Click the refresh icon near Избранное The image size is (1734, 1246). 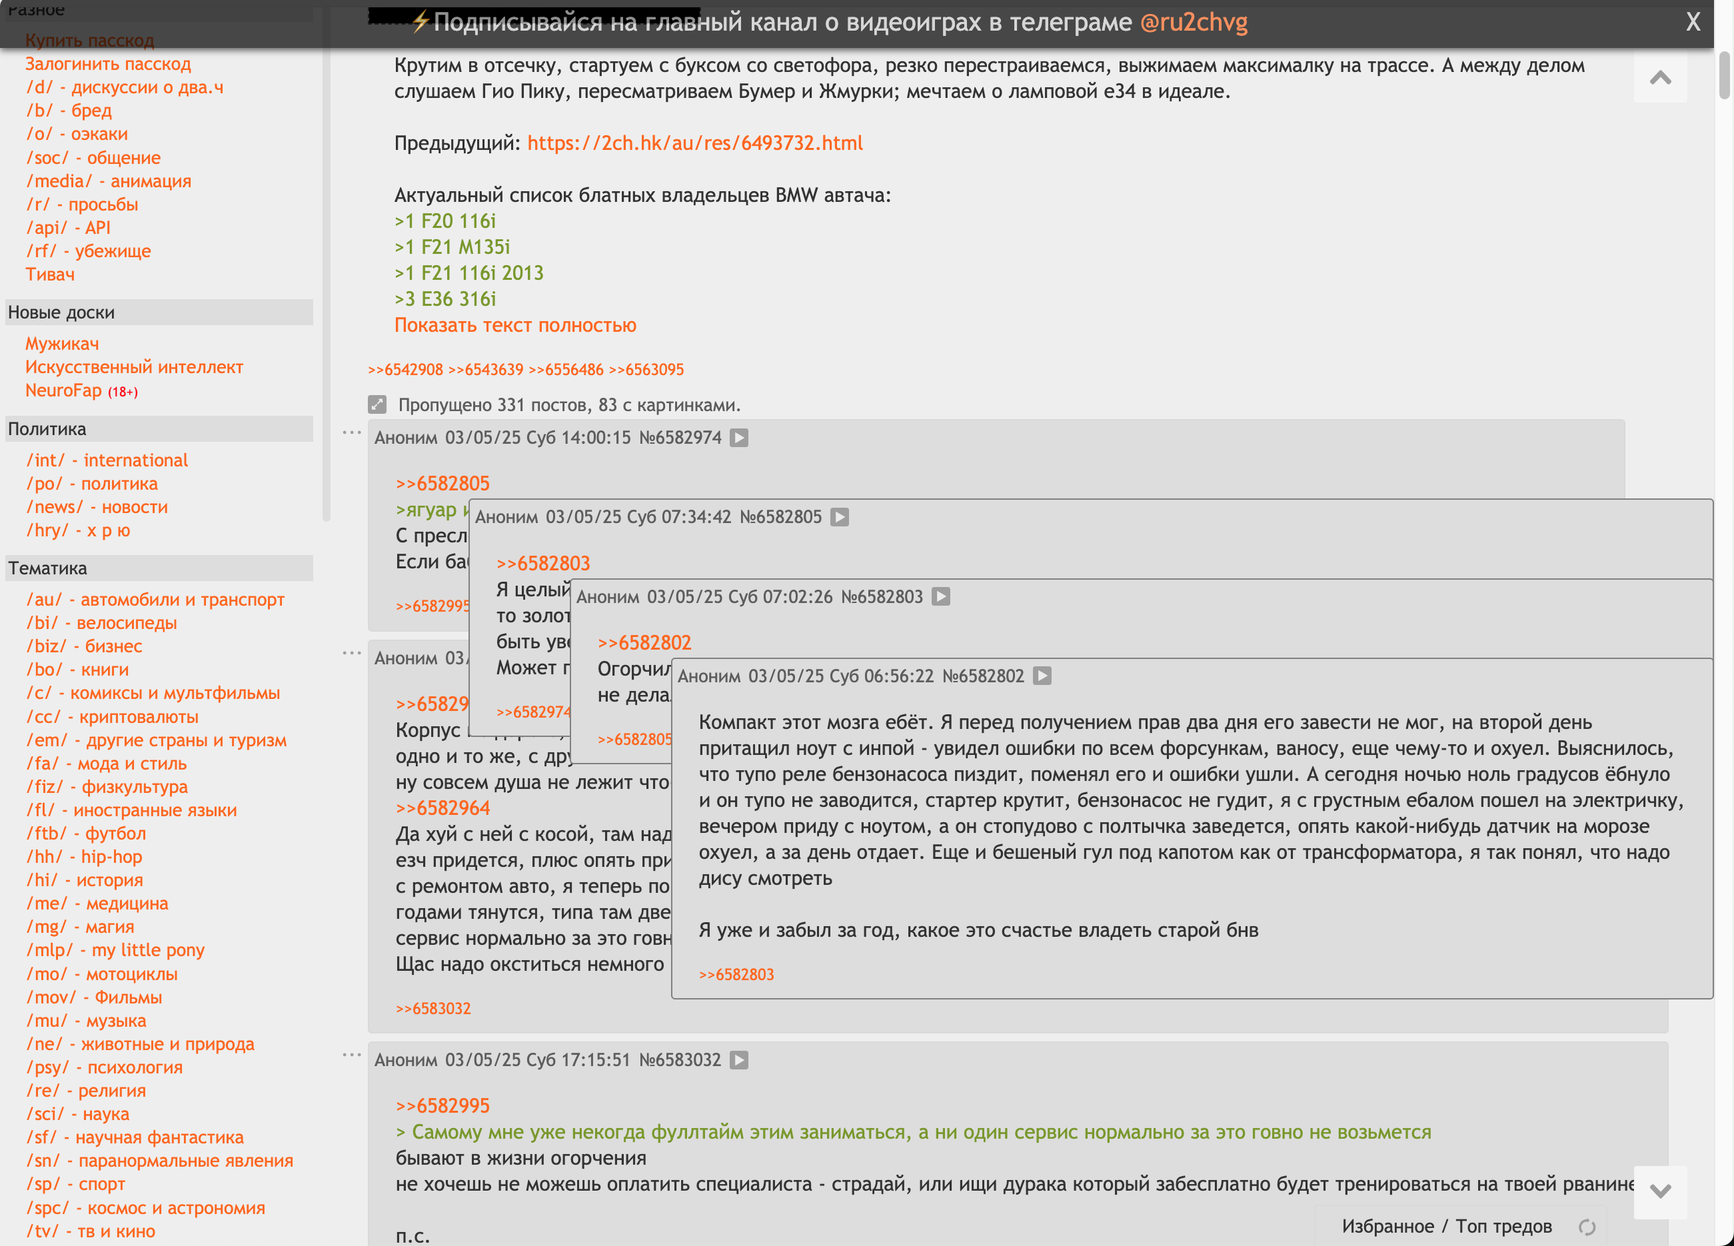coord(1587,1227)
